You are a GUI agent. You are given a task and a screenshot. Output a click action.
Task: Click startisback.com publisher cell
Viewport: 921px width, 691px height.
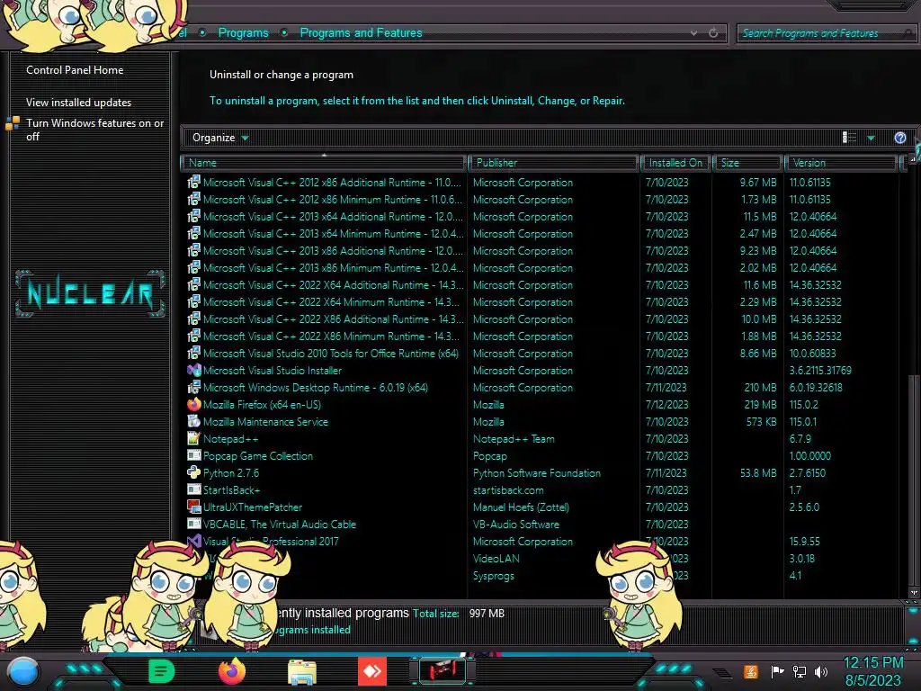point(508,490)
